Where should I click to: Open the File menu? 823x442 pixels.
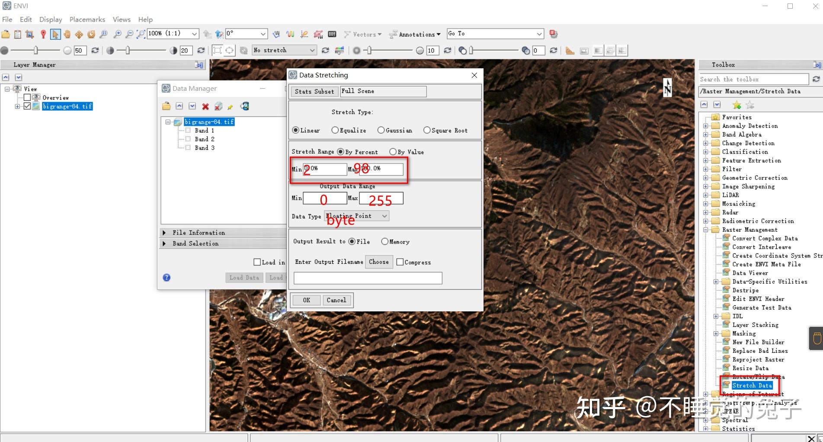tap(7, 19)
